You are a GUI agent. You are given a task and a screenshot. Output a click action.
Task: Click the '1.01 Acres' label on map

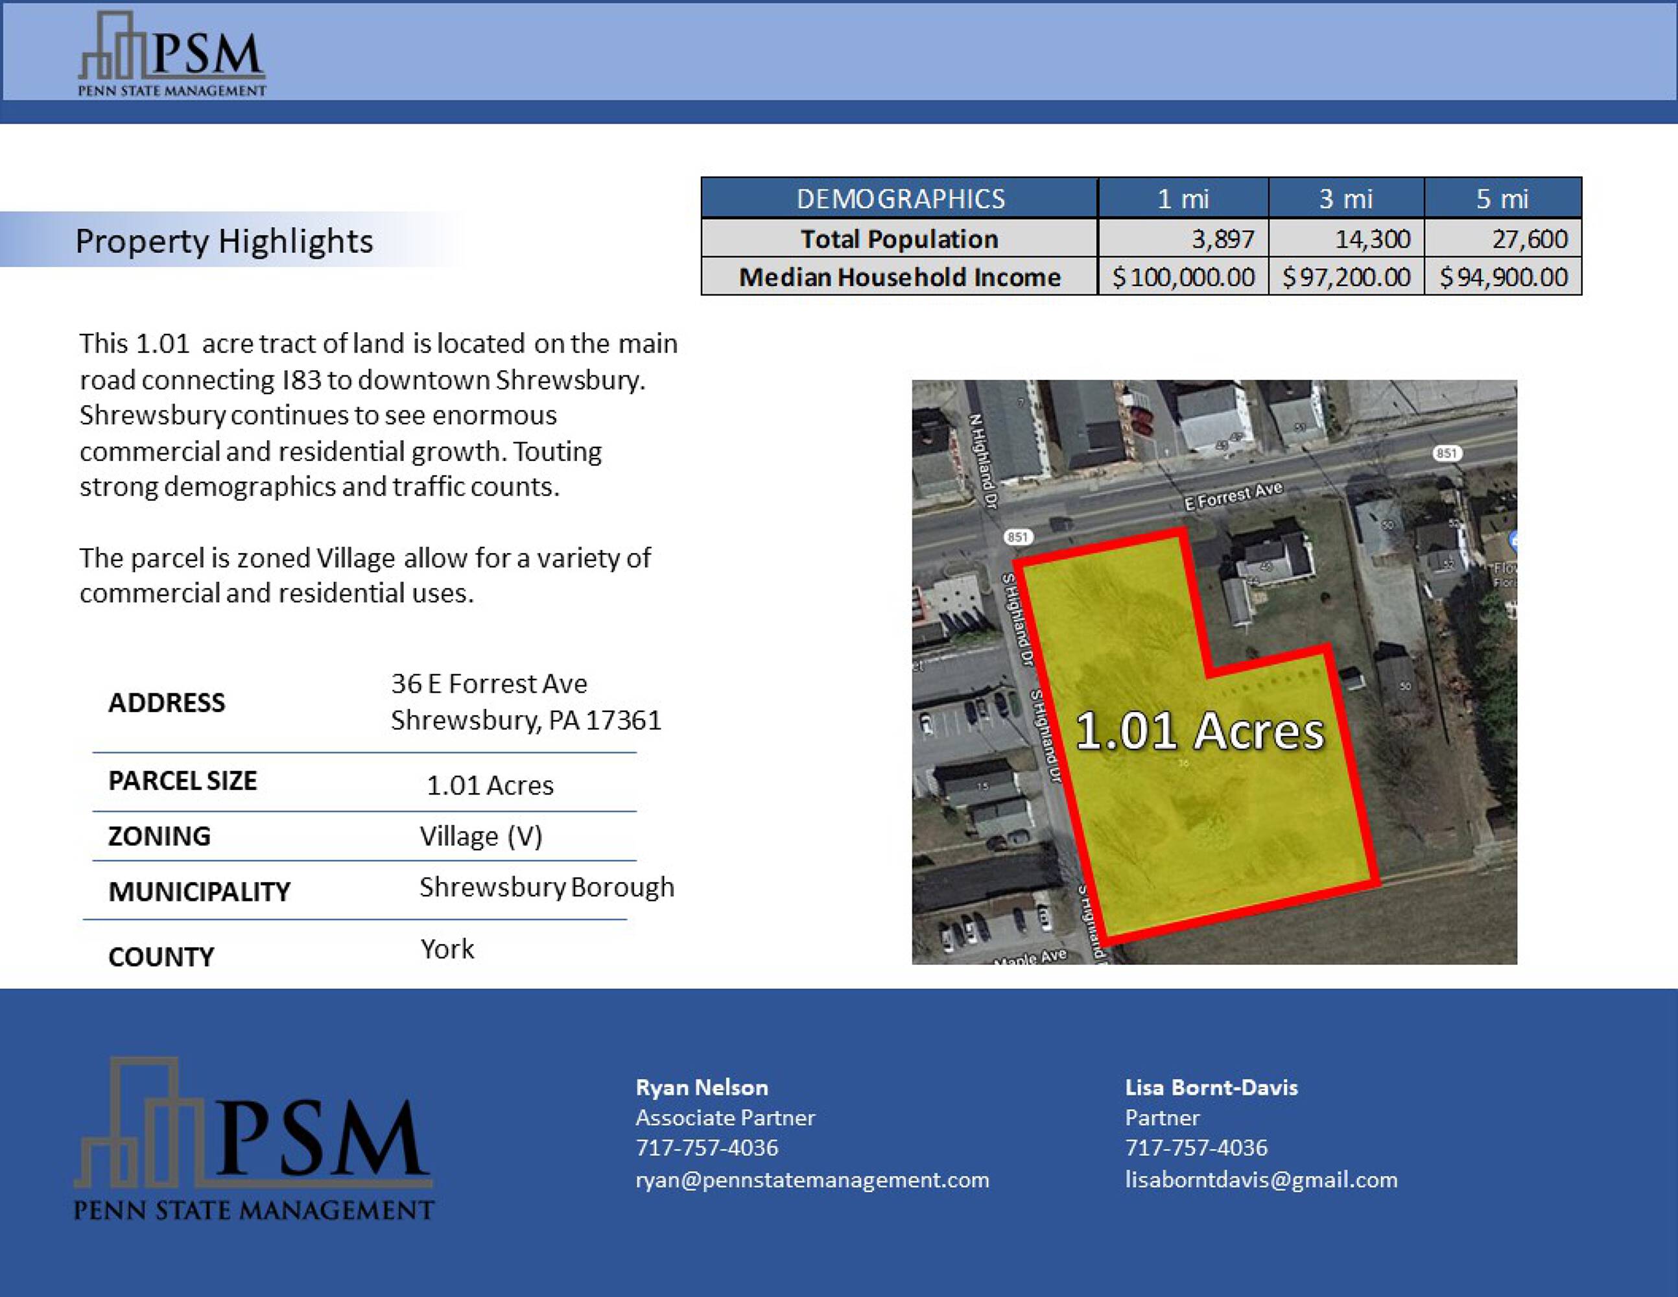1199,731
